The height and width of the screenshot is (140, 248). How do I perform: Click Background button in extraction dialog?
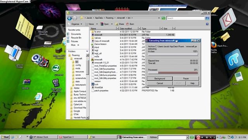(160, 79)
